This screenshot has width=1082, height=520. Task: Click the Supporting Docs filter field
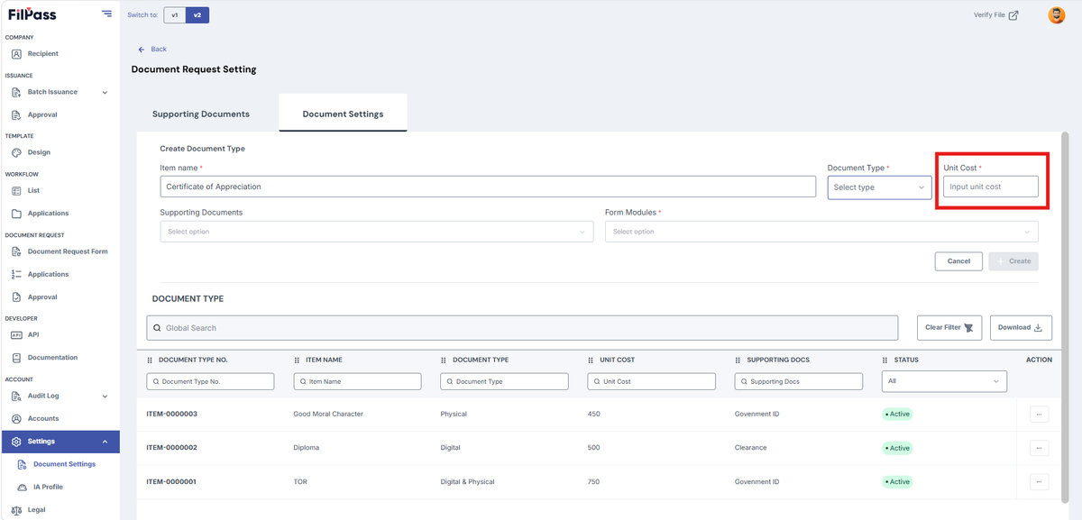coord(799,382)
